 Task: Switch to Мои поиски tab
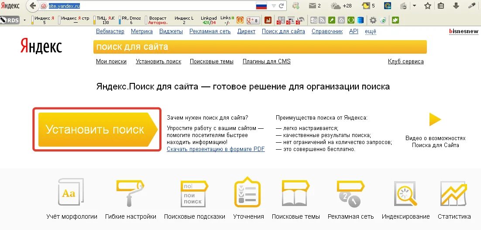[111, 62]
